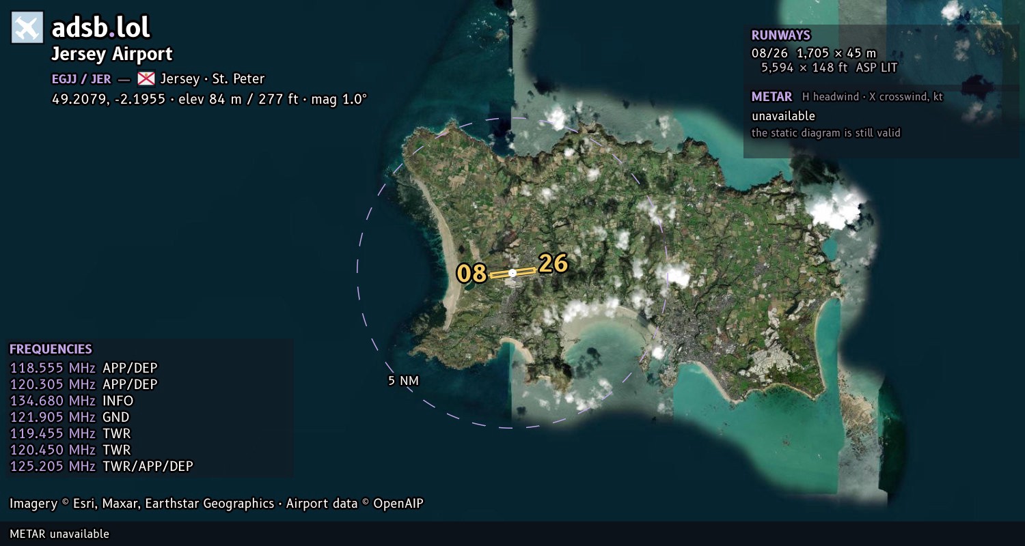This screenshot has width=1025, height=546.
Task: Click the "H headwind · X crosswind, kt" legend
Action: pyautogui.click(x=873, y=97)
